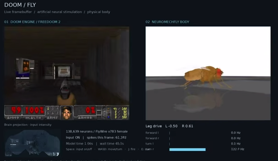The image size is (278, 161).
Task: Click the DOOM / FLY title
Action: tap(20, 5)
